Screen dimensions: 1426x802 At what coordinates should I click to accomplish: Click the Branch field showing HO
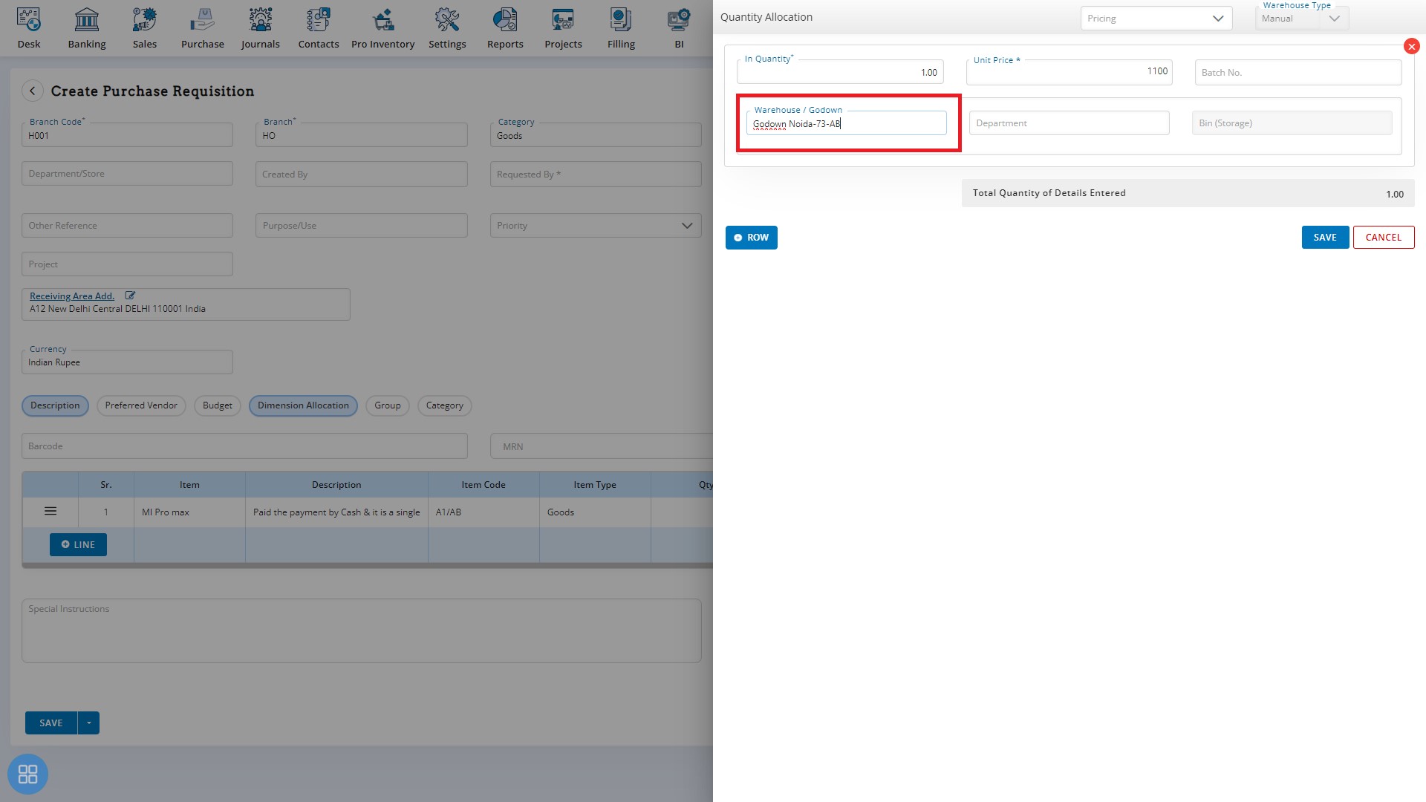click(362, 135)
